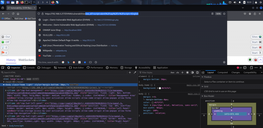Open a new browser tab with plus button
Viewport: 263px width, 128px height.
(x=40, y=8)
